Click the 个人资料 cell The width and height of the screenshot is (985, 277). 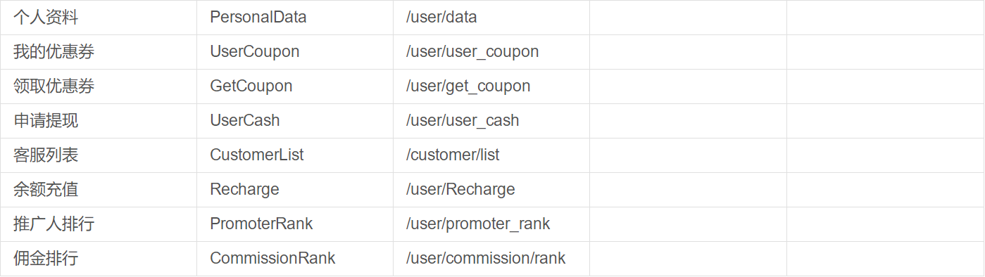point(99,17)
